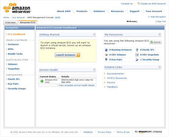This screenshot has width=169, height=137.
Task: Click the Key Pairs icon
Action: click(106, 60)
